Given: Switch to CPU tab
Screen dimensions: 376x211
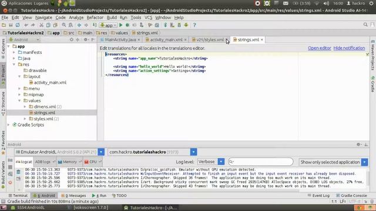Looking at the screenshot, I should click(93, 162).
